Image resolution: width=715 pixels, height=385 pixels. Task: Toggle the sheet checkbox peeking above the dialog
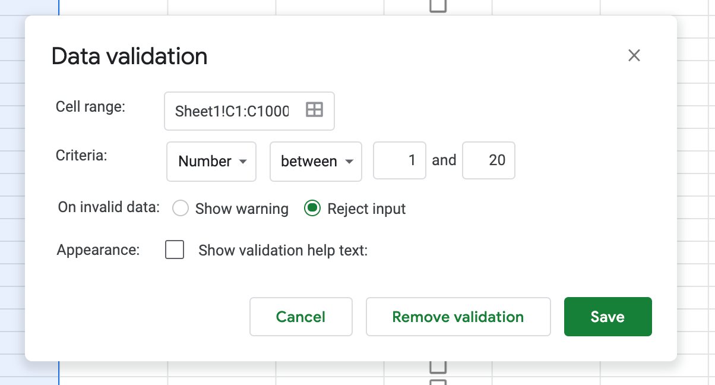(438, 6)
